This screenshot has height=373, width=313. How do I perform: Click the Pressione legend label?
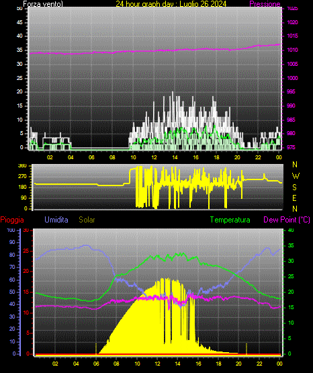[265, 4]
